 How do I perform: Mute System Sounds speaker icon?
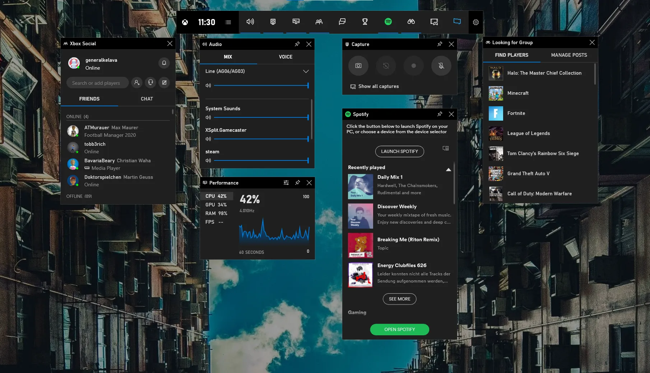pyautogui.click(x=208, y=117)
